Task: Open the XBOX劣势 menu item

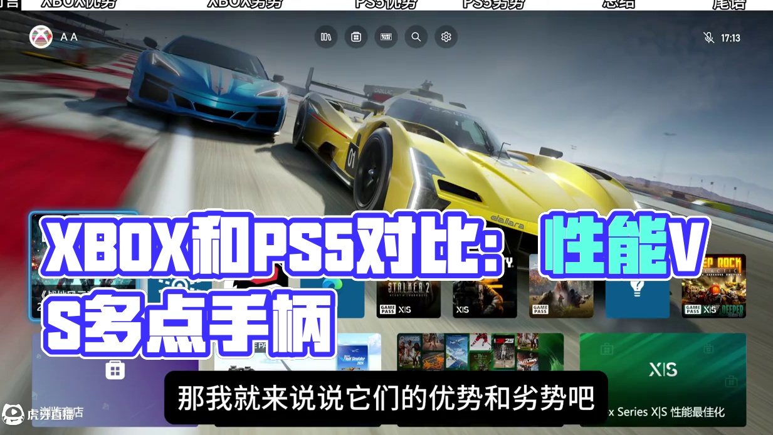Action: coord(246,4)
